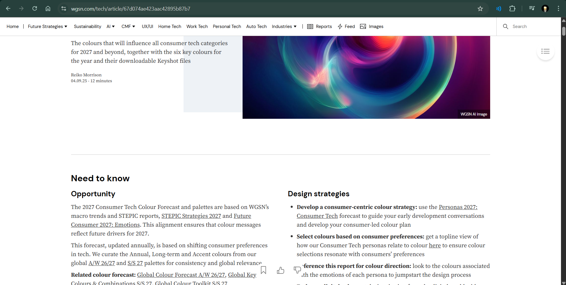Open the Feed lightning icon

(346, 27)
